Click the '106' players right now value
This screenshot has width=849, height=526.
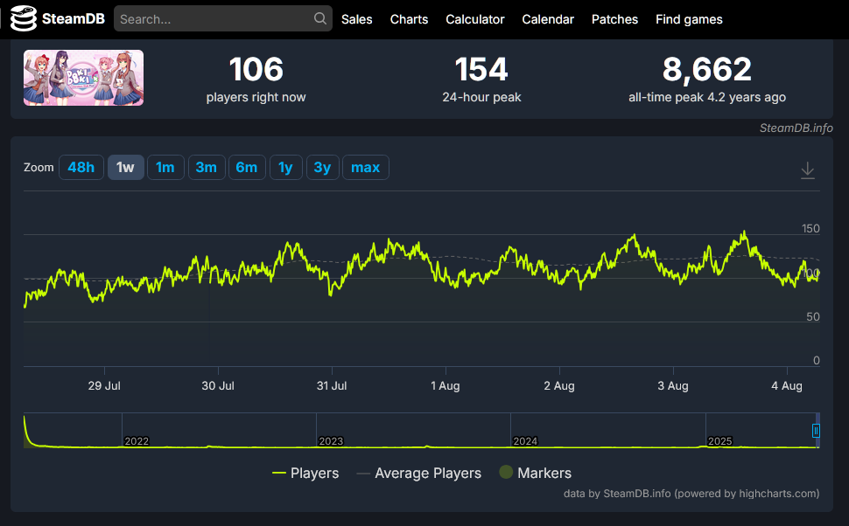pos(256,69)
